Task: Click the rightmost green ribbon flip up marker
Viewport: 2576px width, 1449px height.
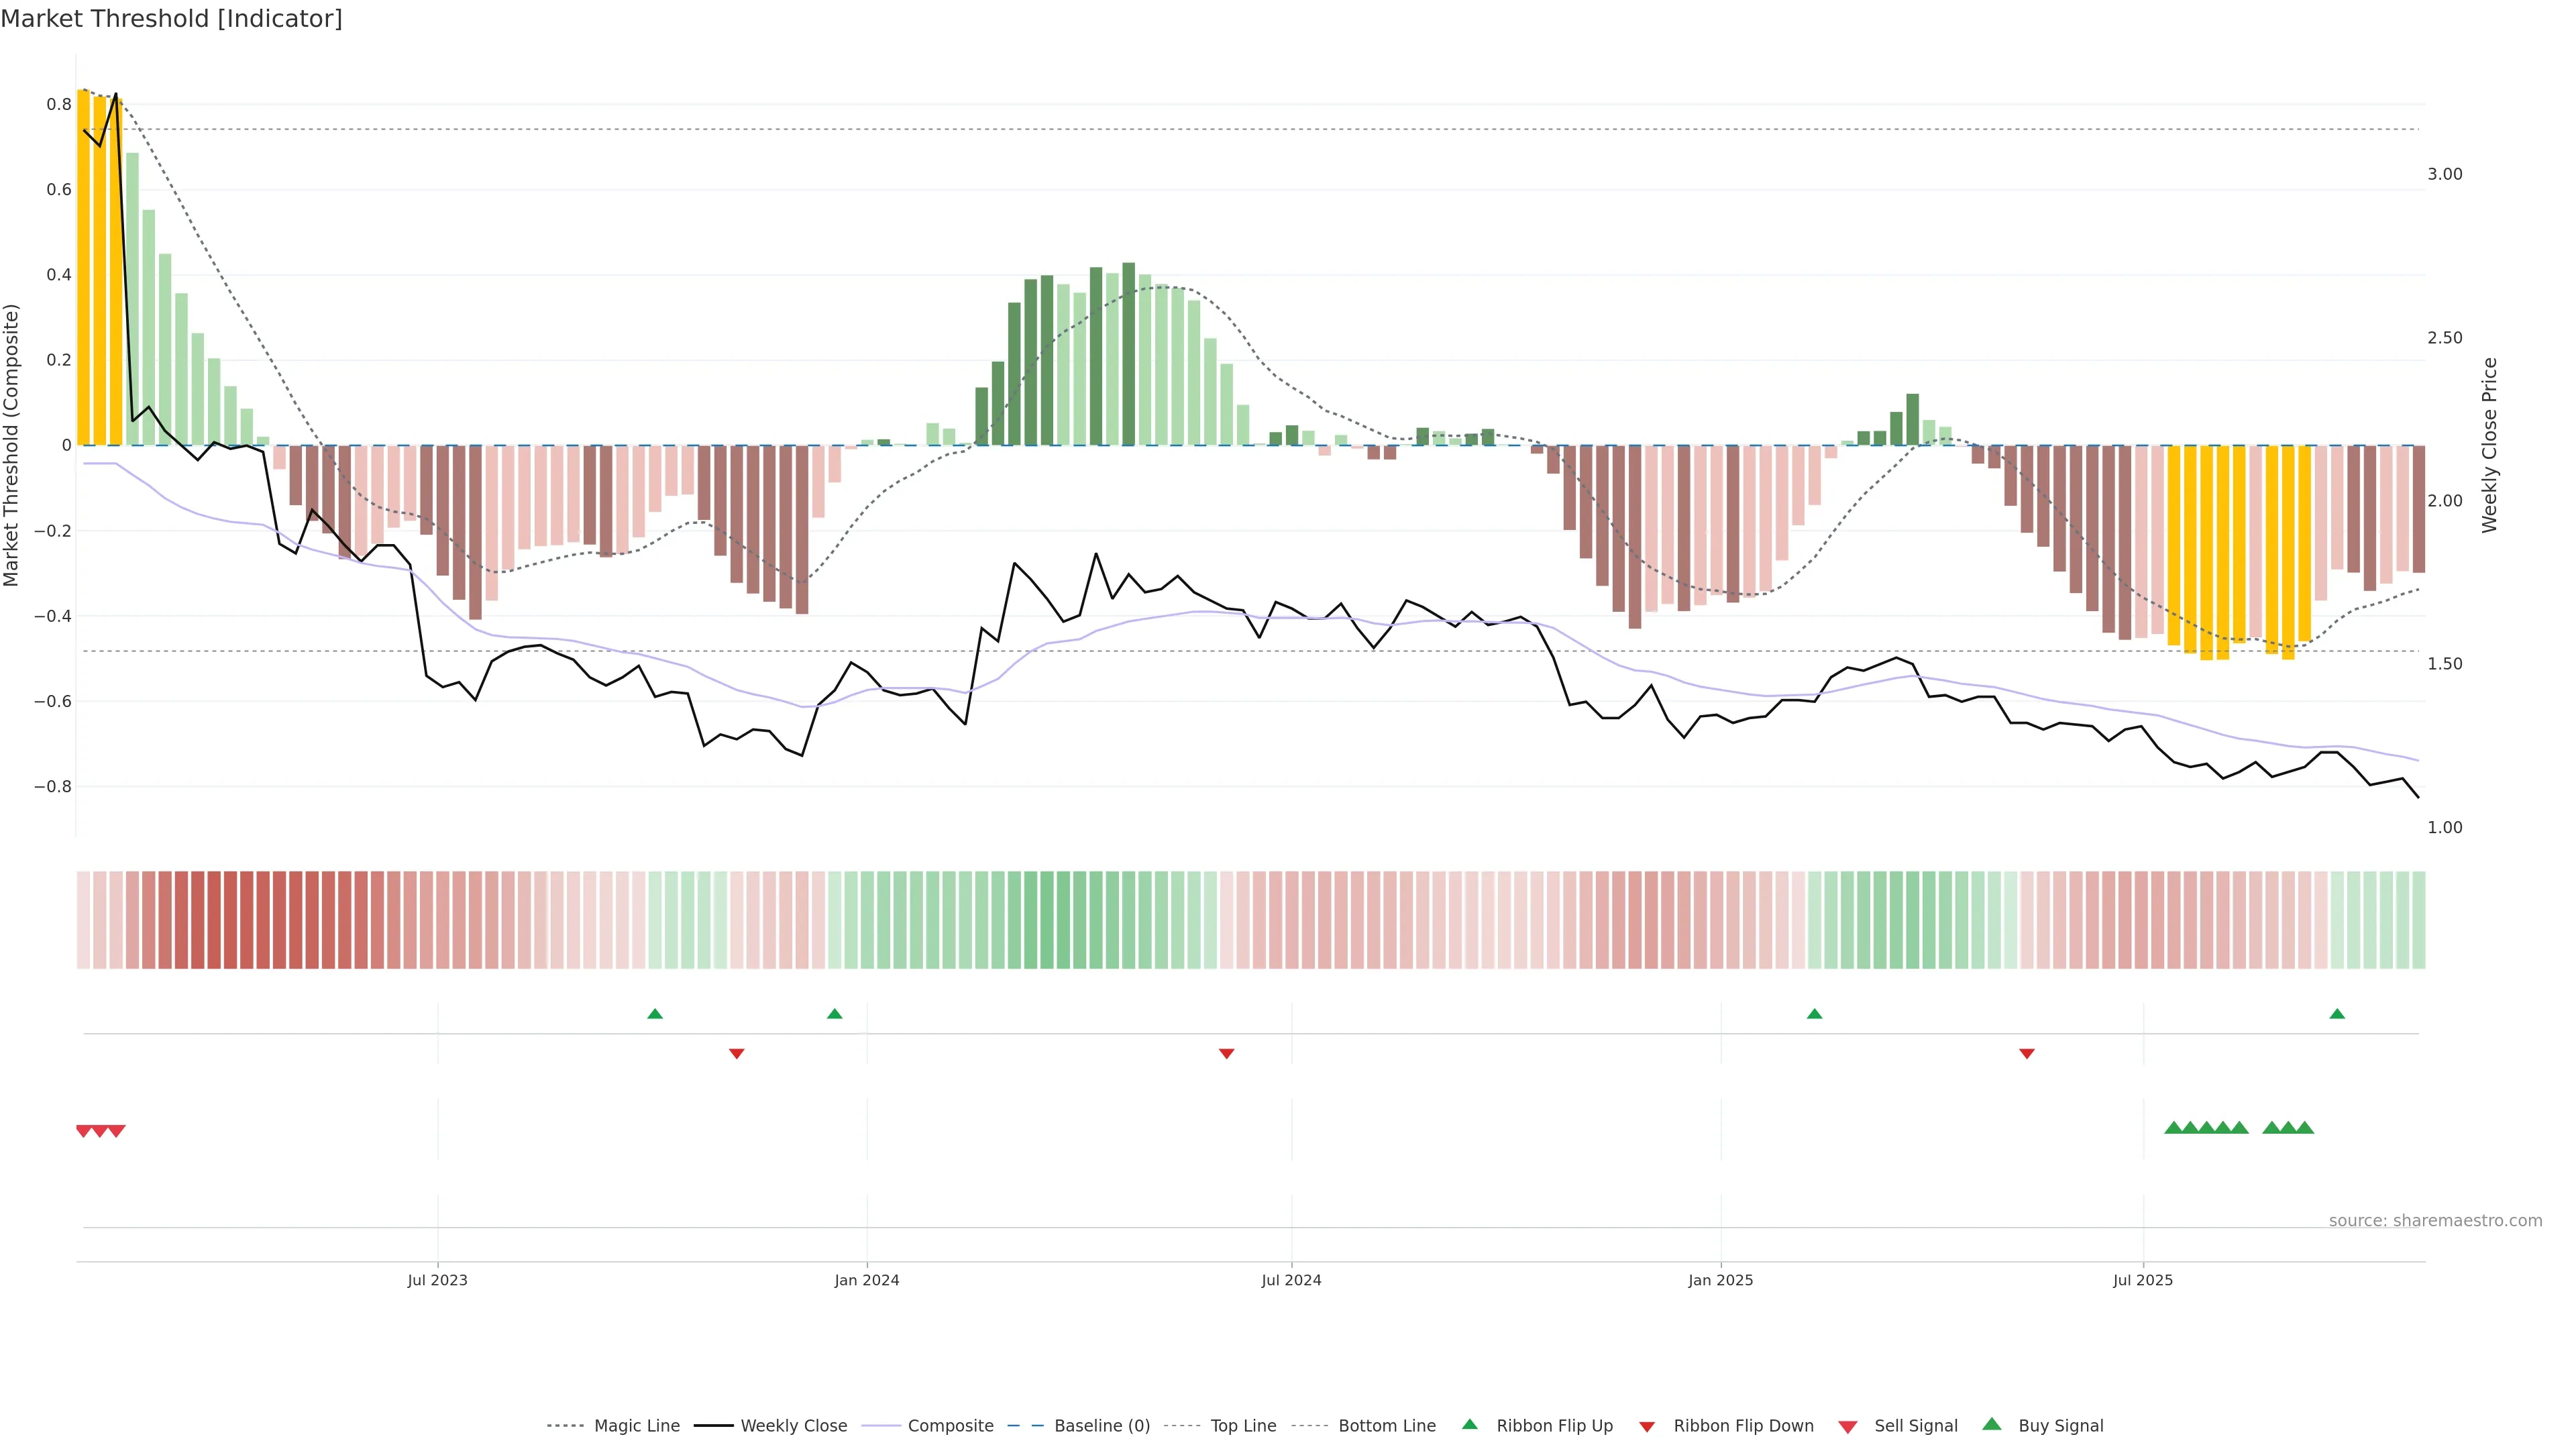Action: pyautogui.click(x=2337, y=1014)
